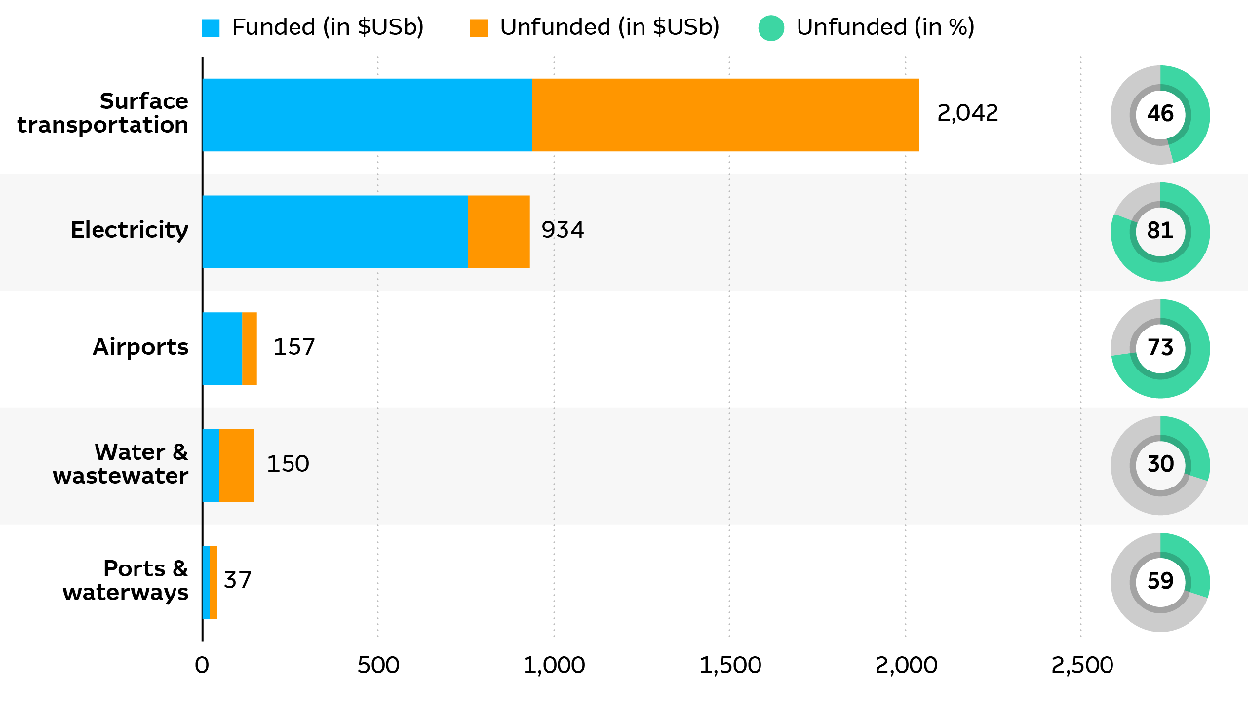This screenshot has height=702, width=1248.
Task: Select the Airports 73 percent donut
Action: point(1160,348)
